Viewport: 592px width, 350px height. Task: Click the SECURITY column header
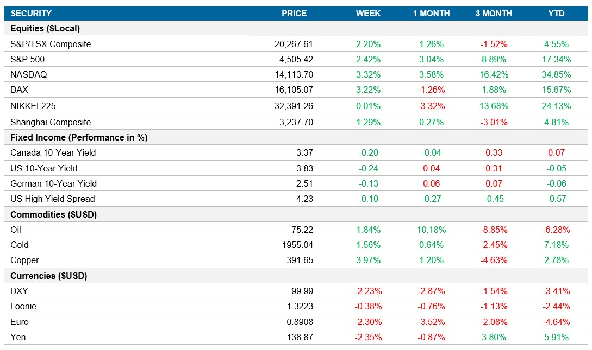pos(30,13)
